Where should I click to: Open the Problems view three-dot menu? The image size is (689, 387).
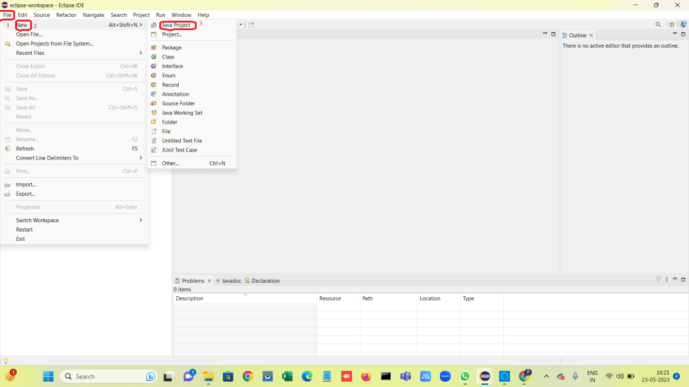click(x=666, y=279)
